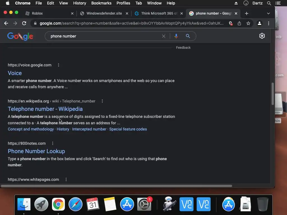Open System Preferences from the Dock
The image size is (287, 215).
(x=144, y=204)
